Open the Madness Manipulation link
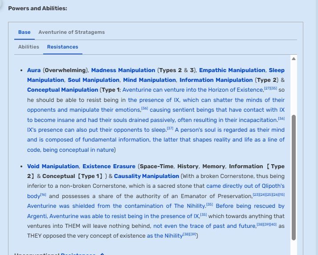This screenshot has width=318, height=255. pos(123,70)
